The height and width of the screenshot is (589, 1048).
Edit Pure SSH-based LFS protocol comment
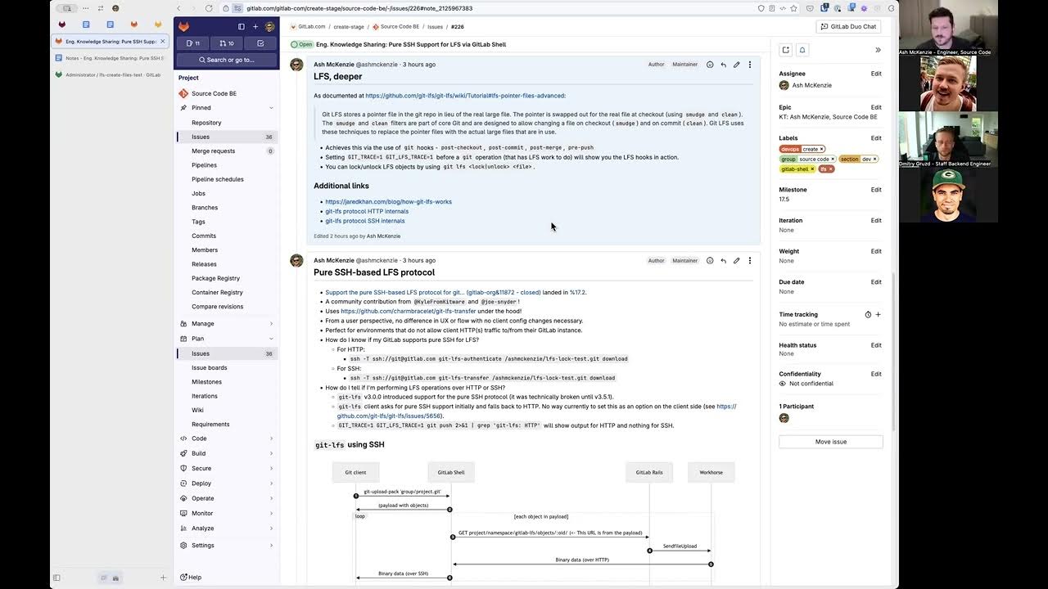[x=736, y=261]
